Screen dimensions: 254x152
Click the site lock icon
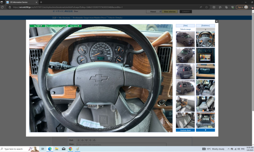coord(10,7)
